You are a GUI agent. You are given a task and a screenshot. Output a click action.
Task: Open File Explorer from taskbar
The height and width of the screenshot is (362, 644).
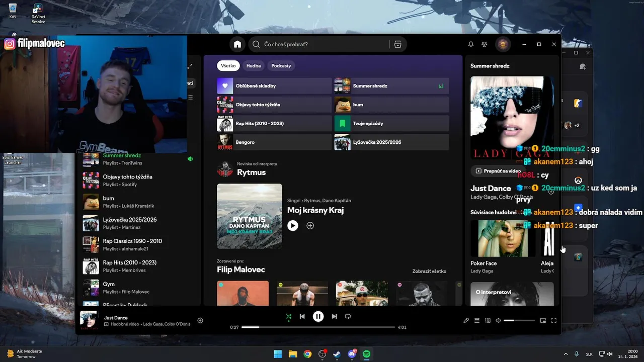(292, 354)
